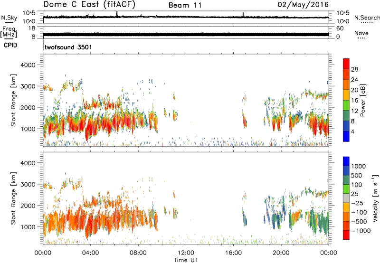Click the date "02/May/2016"

coord(303,5)
